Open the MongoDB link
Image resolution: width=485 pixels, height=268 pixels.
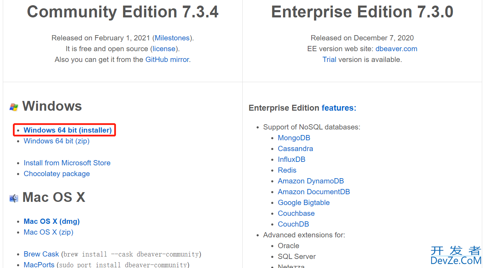[294, 138]
